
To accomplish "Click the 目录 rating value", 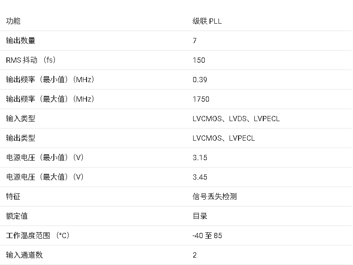I will click(200, 216).
